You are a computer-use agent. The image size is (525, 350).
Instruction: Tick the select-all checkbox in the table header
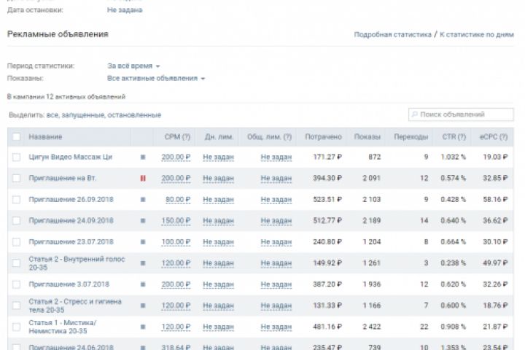(17, 136)
